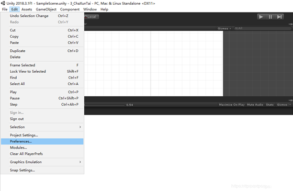
Task: Open Modules... entry
Action: point(42,148)
